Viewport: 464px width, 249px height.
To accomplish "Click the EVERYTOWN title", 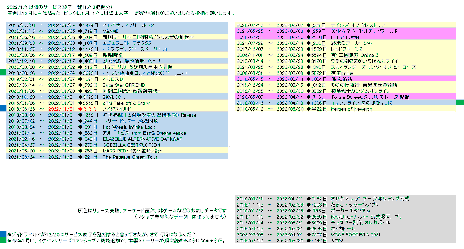I will (345, 37).
